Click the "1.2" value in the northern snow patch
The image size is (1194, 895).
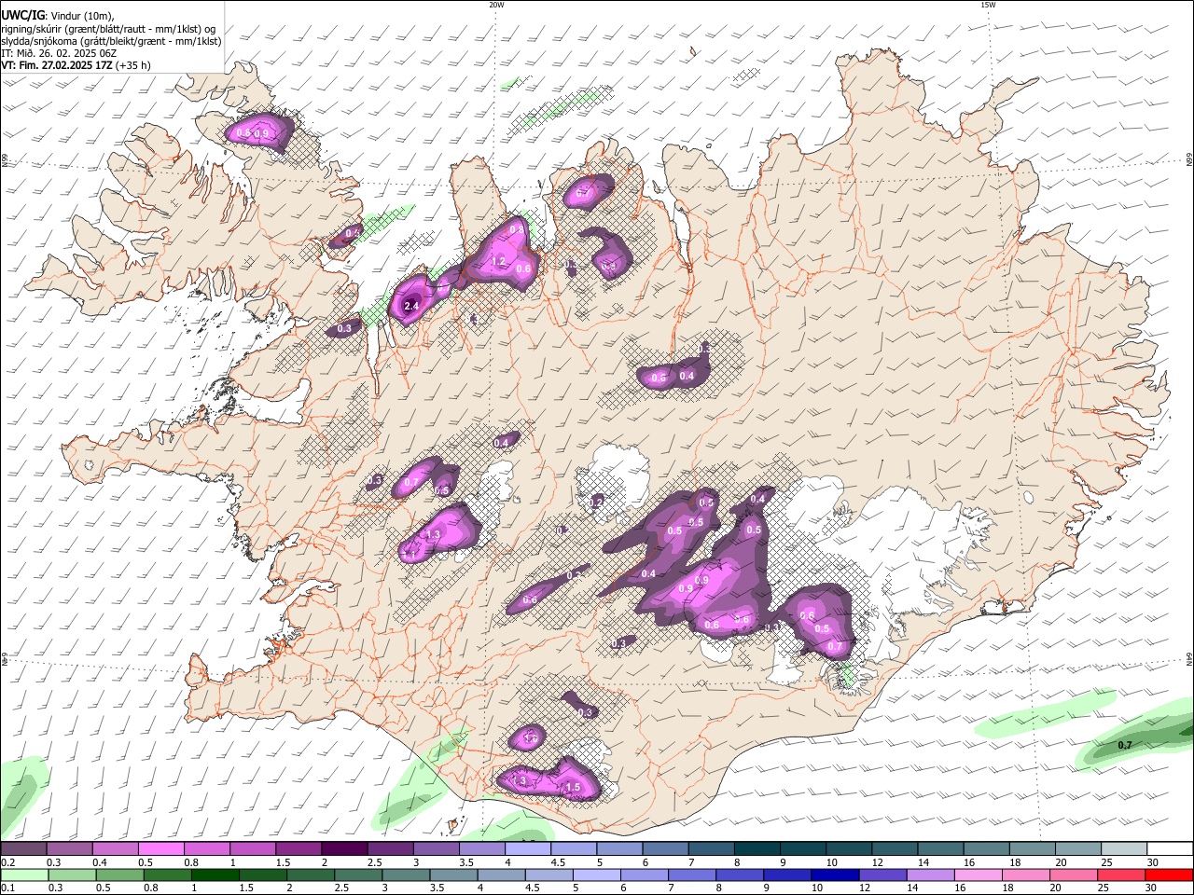tap(498, 261)
